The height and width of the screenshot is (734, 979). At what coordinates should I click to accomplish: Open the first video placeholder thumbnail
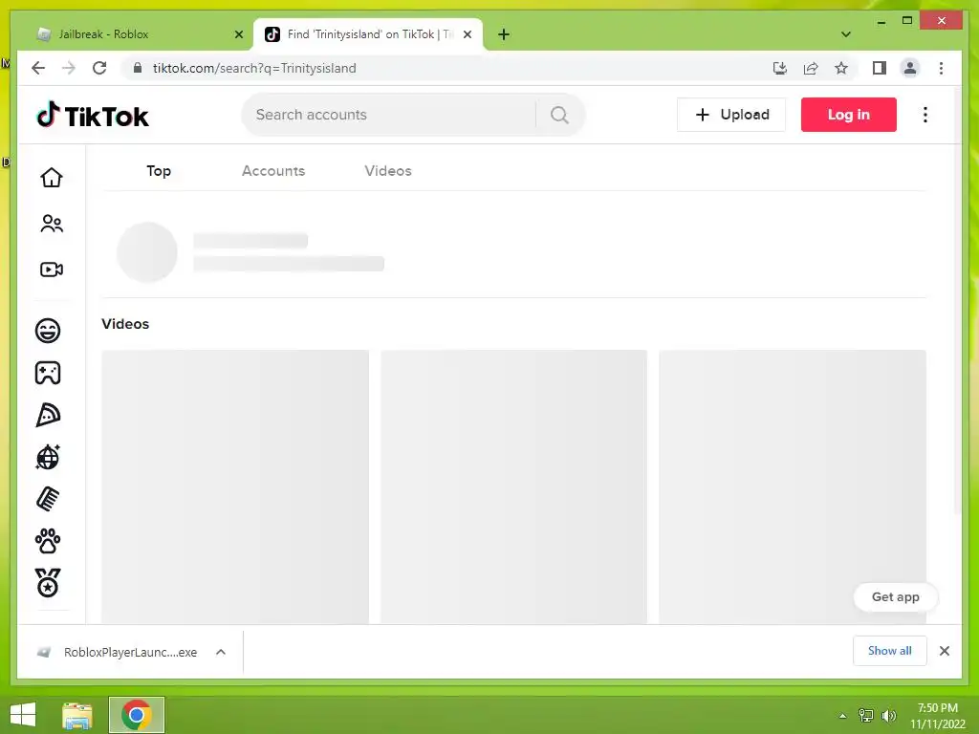pyautogui.click(x=235, y=486)
